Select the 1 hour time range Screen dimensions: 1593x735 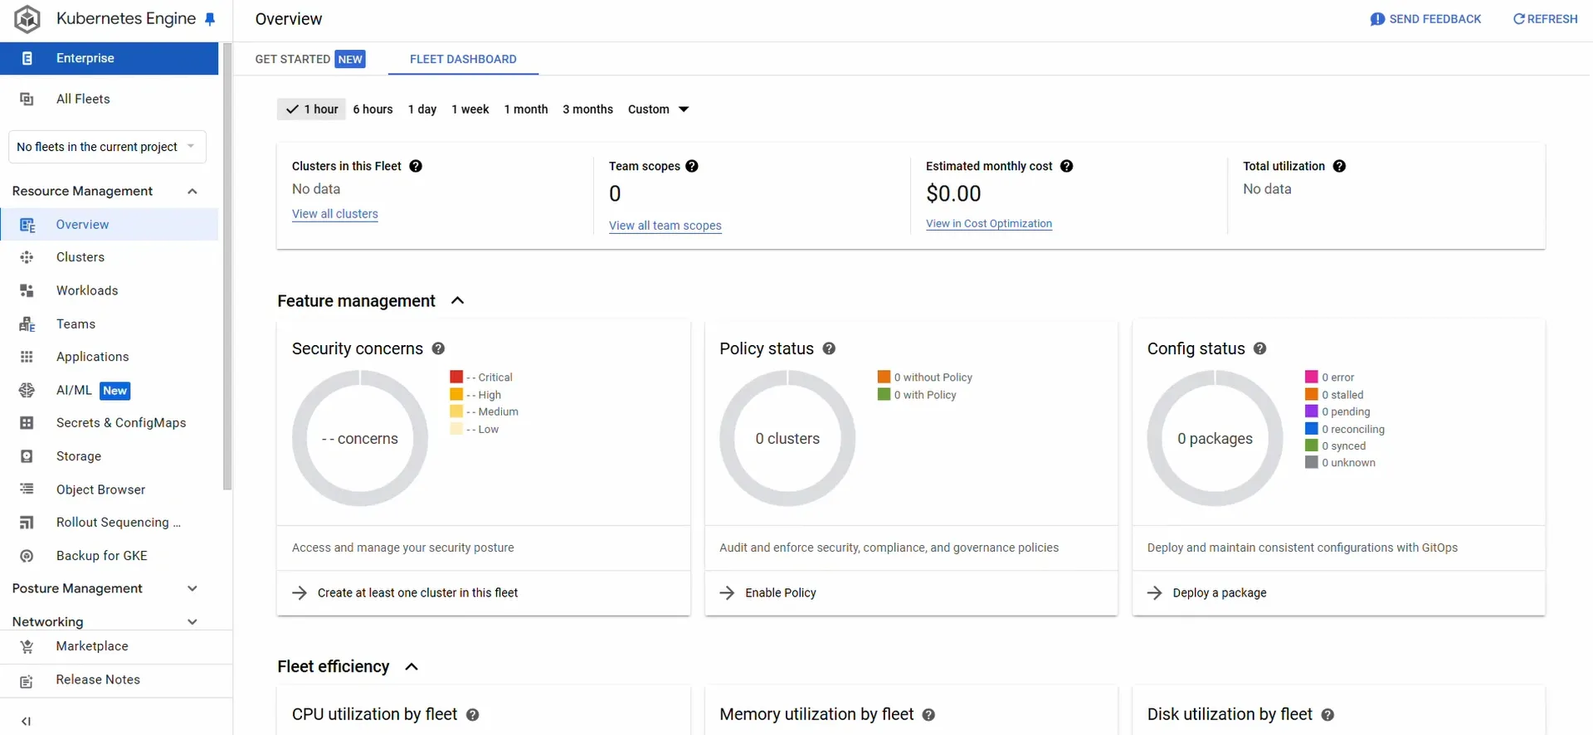click(312, 109)
